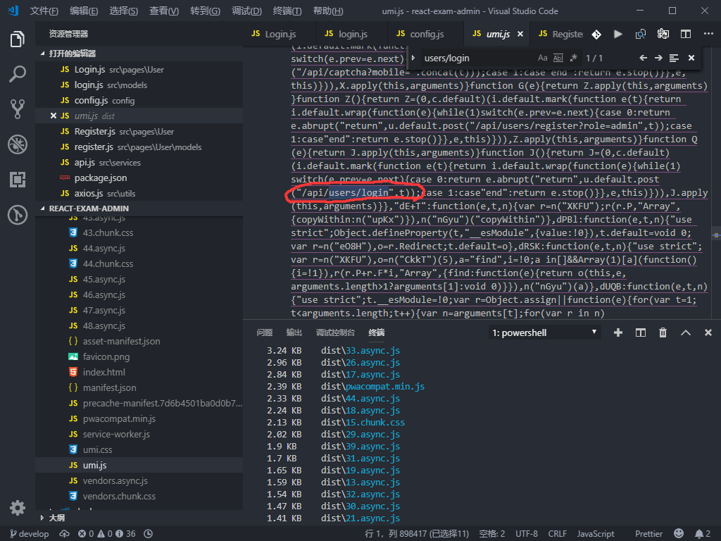Split the editor to the right

686,34
